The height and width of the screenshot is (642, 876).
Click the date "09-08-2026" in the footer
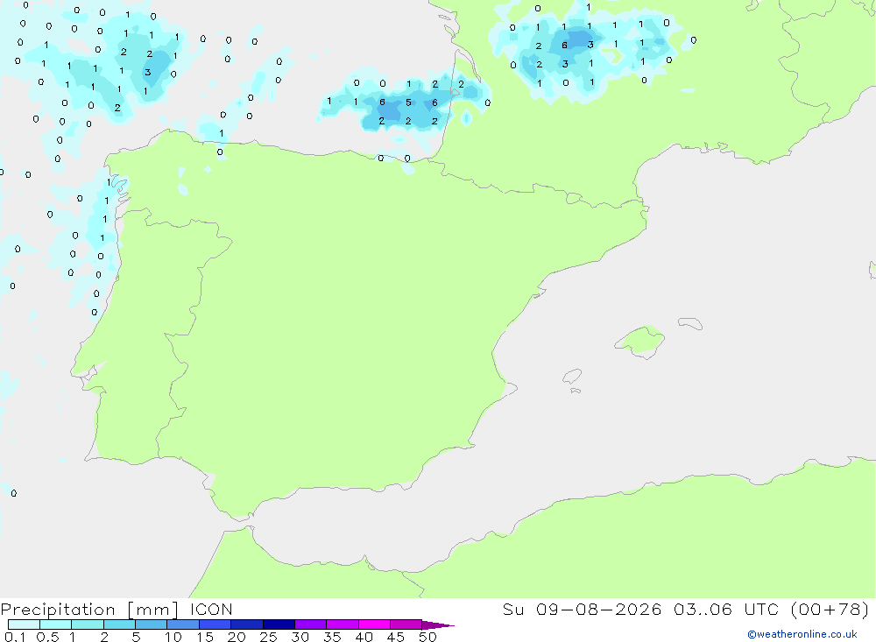[599, 610]
